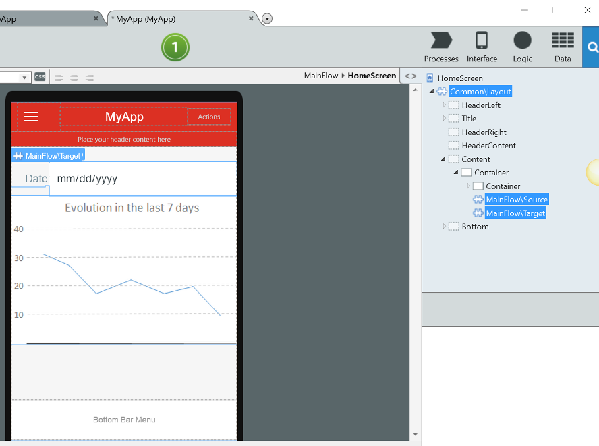
Task: Select the CSS editing icon
Action: [40, 76]
